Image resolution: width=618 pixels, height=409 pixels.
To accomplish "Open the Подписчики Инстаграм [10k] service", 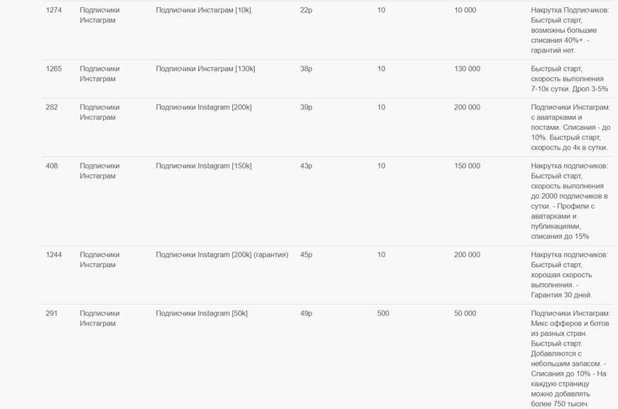I will [x=203, y=11].
